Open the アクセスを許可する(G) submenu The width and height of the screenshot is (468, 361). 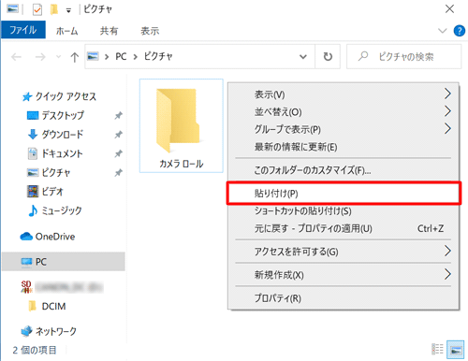[344, 252]
